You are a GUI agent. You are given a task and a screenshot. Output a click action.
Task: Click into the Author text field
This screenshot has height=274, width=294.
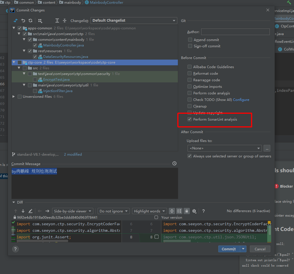coord(235,32)
